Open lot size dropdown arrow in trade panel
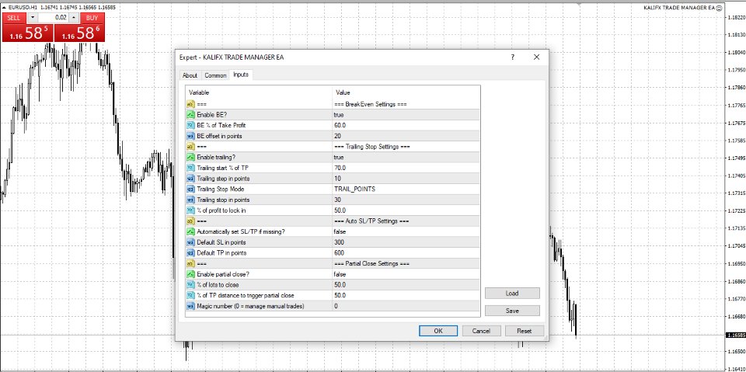The height and width of the screenshot is (372, 746). tap(32, 18)
